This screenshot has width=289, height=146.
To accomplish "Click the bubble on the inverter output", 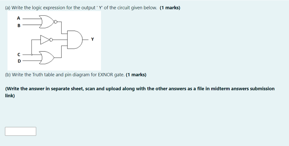I will pos(51,39).
